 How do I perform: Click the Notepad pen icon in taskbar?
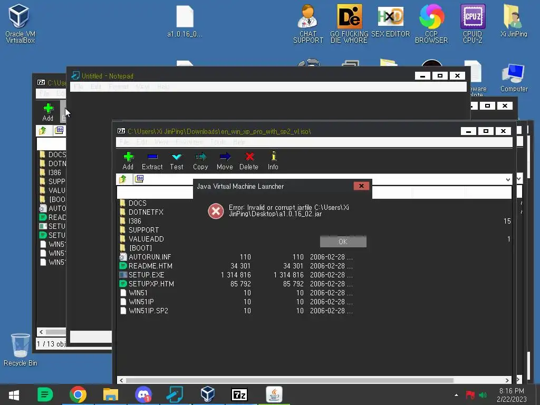[x=175, y=394]
